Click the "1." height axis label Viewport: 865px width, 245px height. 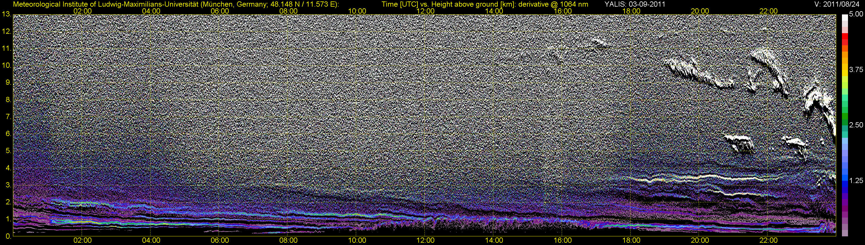pyautogui.click(x=8, y=220)
